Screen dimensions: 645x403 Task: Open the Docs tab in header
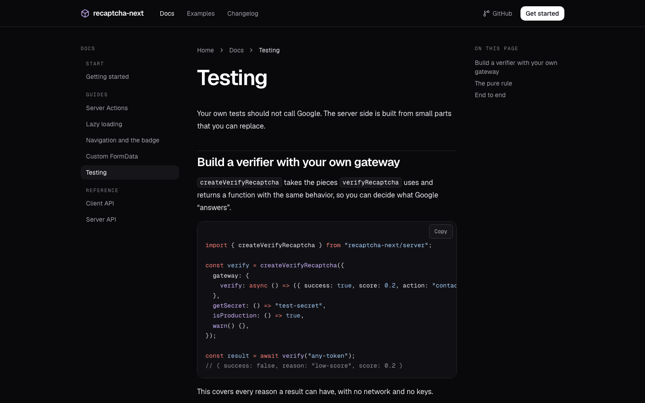pyautogui.click(x=167, y=13)
